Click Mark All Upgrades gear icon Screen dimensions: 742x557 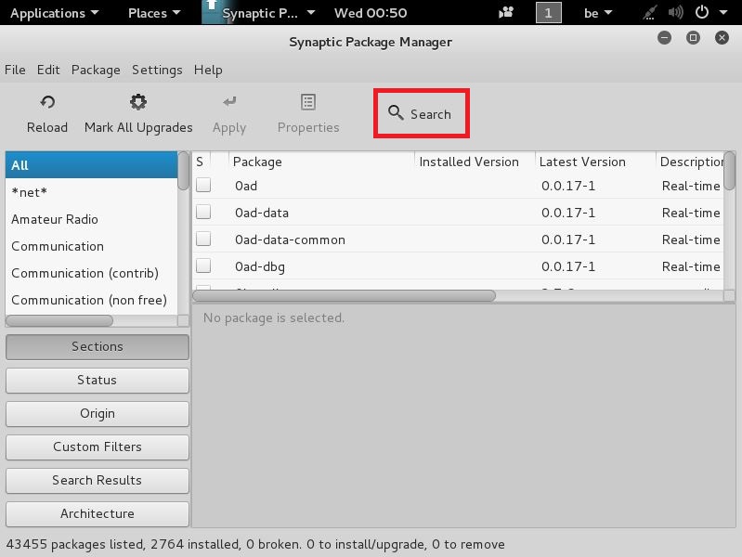[x=138, y=102]
